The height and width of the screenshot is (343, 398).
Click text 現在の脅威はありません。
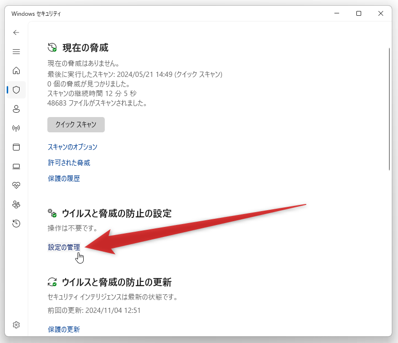click(84, 64)
